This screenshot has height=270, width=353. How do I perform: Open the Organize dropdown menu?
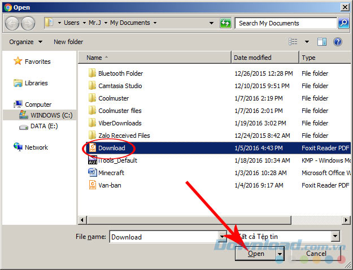(x=25, y=42)
